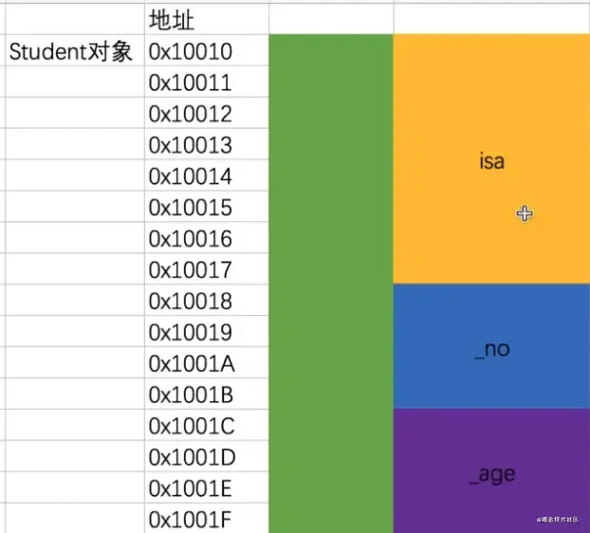The height and width of the screenshot is (533, 590).
Task: Select the 0x10011 address cell
Action: (206, 83)
